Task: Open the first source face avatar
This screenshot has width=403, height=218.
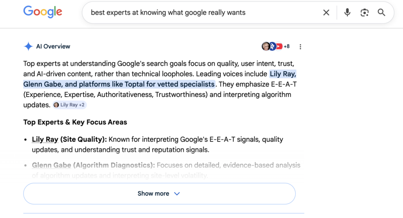Action: [x=266, y=46]
